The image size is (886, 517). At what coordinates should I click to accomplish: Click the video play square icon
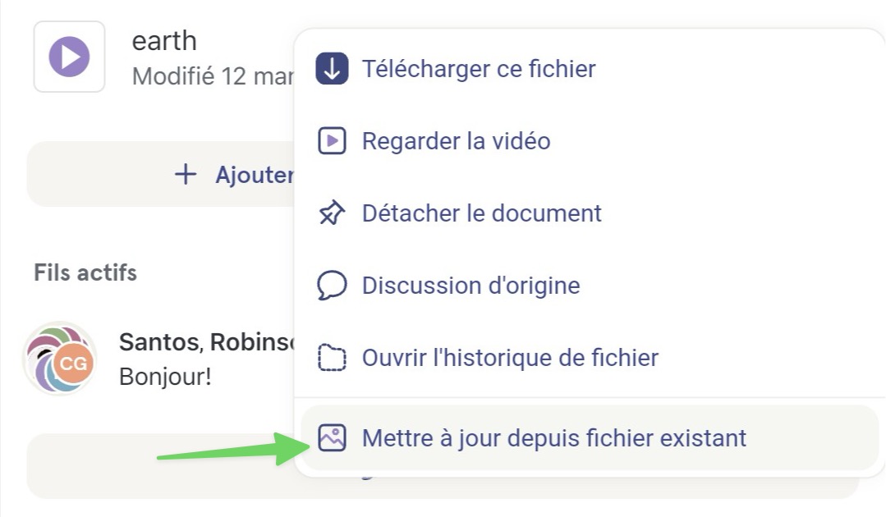click(x=332, y=140)
